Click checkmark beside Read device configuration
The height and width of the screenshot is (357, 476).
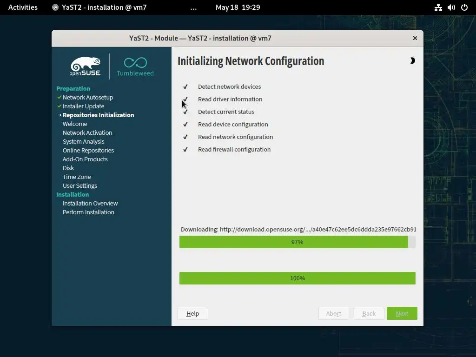(185, 125)
